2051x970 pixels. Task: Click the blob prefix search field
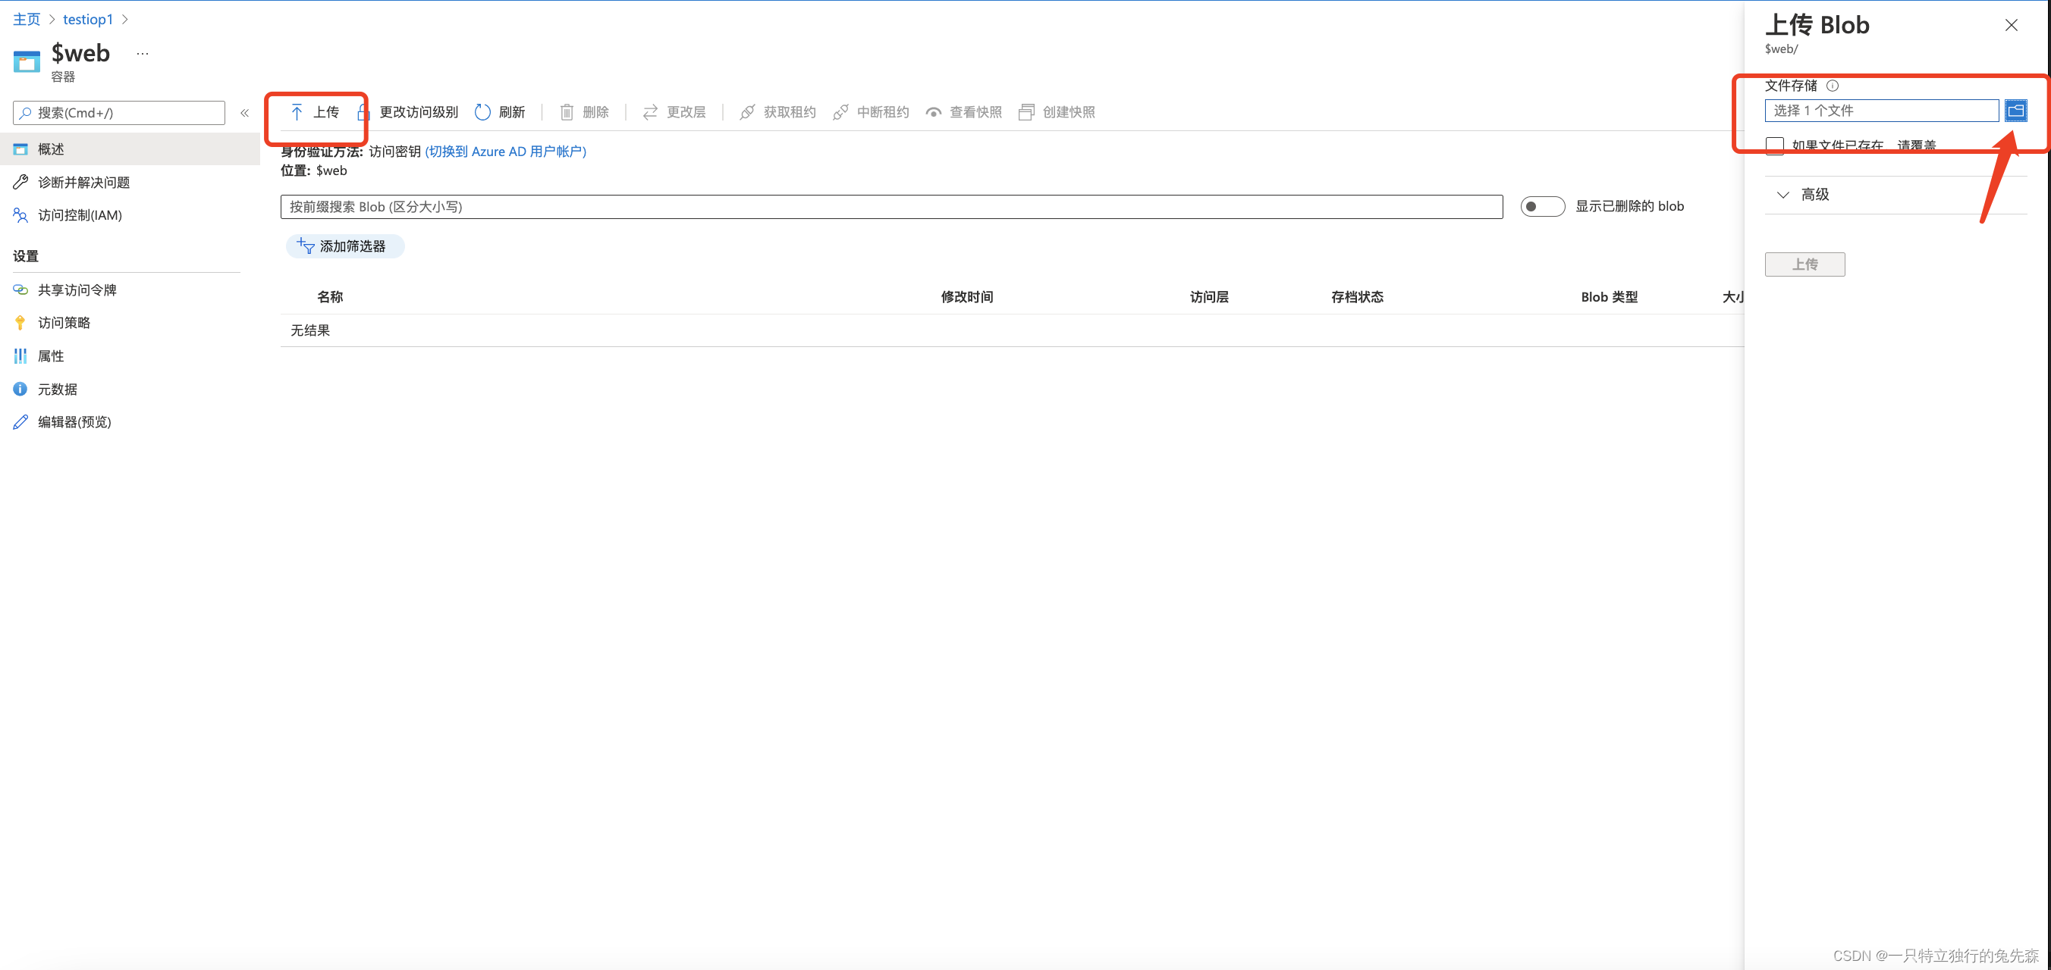(x=890, y=207)
